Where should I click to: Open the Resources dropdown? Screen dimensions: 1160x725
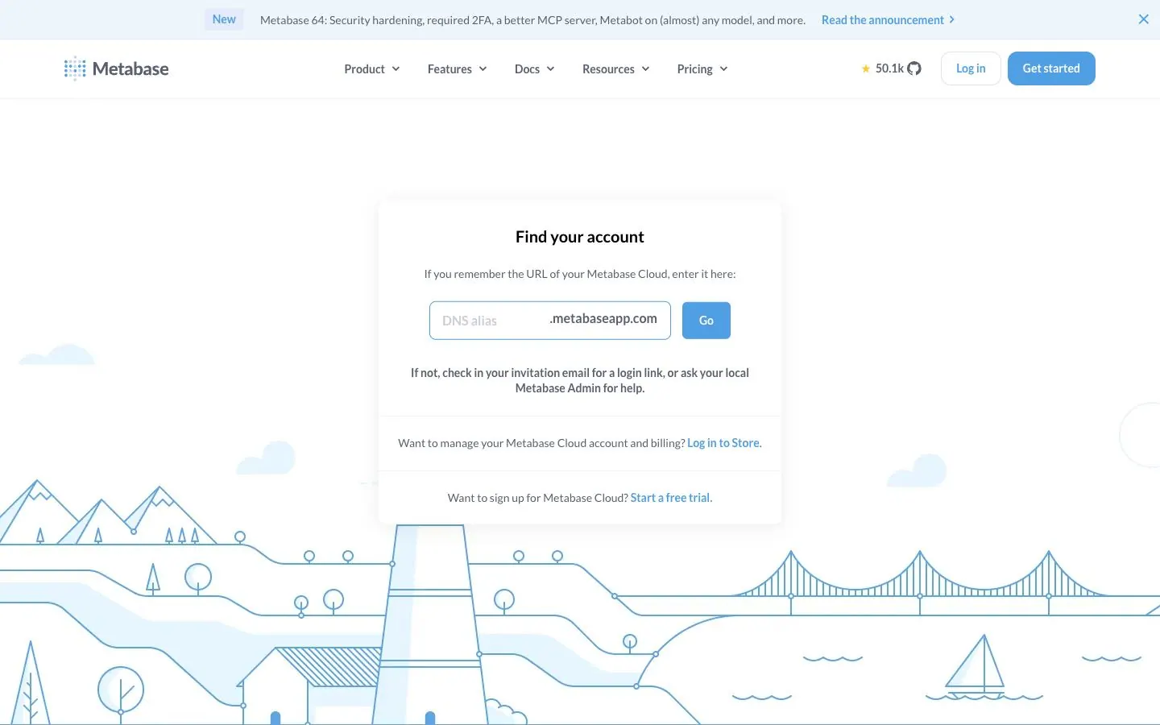[616, 68]
